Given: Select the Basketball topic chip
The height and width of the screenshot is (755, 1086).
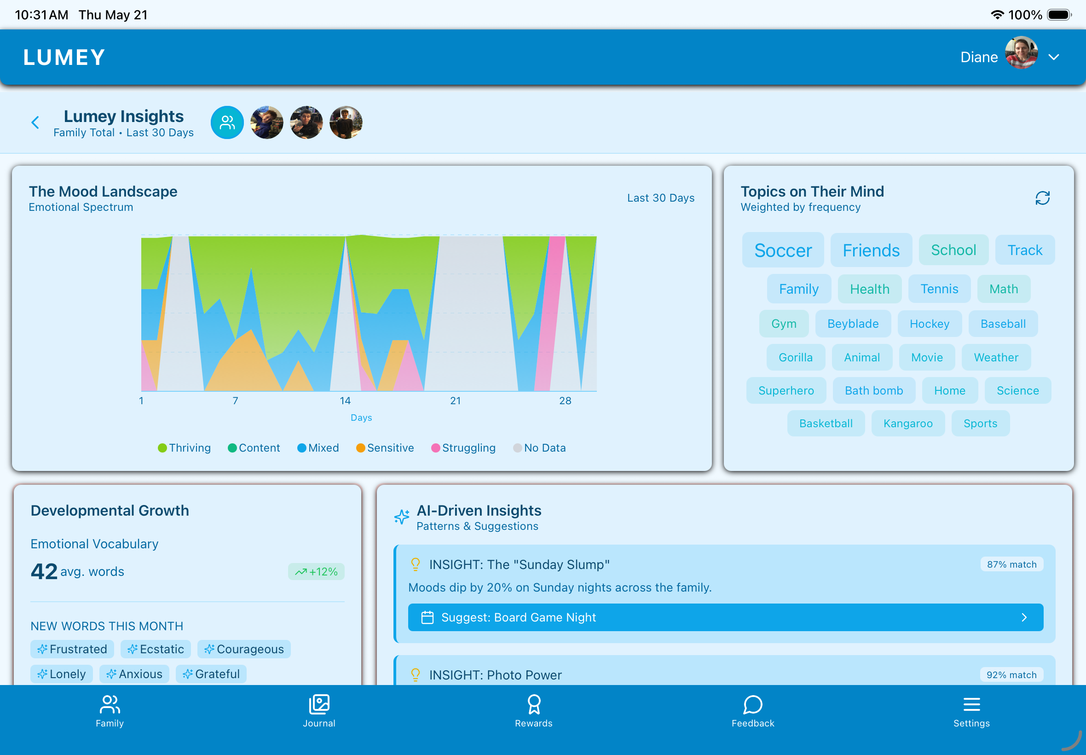Looking at the screenshot, I should [x=826, y=424].
